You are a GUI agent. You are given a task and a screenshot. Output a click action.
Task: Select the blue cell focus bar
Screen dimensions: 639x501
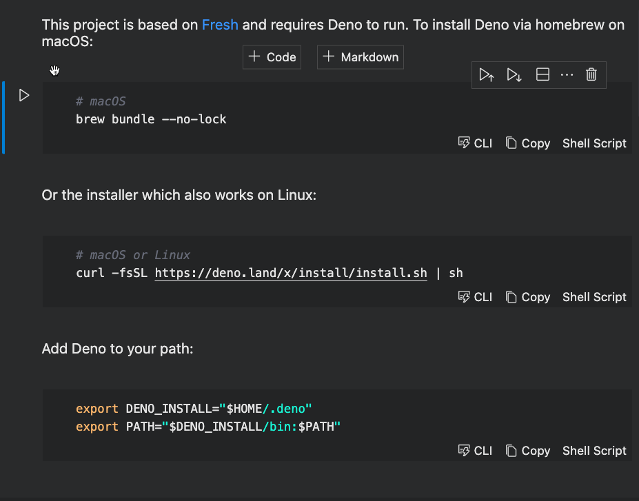3,117
